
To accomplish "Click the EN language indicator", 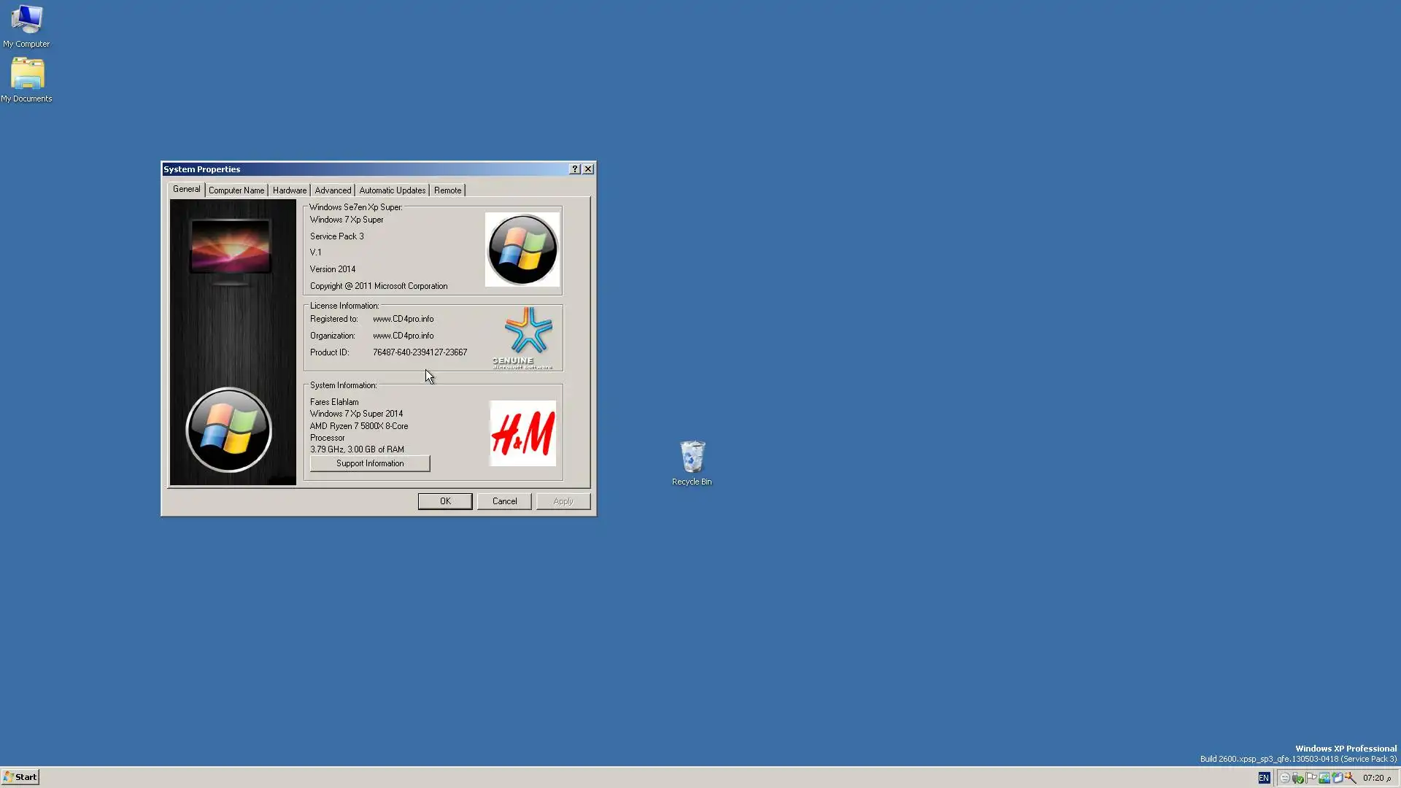I will click(1264, 778).
